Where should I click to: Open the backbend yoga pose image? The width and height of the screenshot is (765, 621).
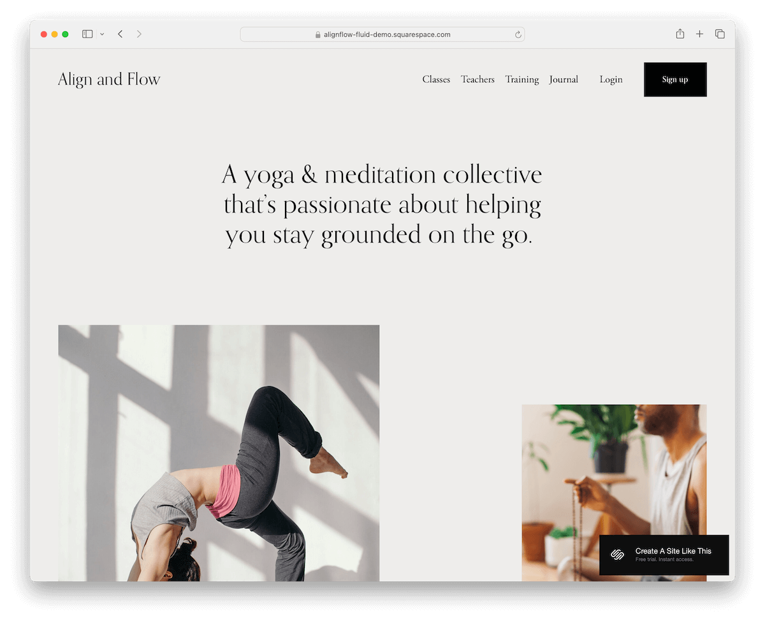tap(219, 453)
